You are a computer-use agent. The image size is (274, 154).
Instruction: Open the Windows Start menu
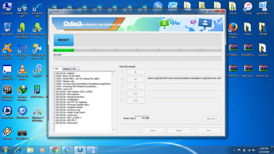point(5,150)
